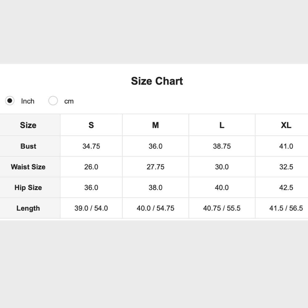Click the S size column header

pos(91,125)
